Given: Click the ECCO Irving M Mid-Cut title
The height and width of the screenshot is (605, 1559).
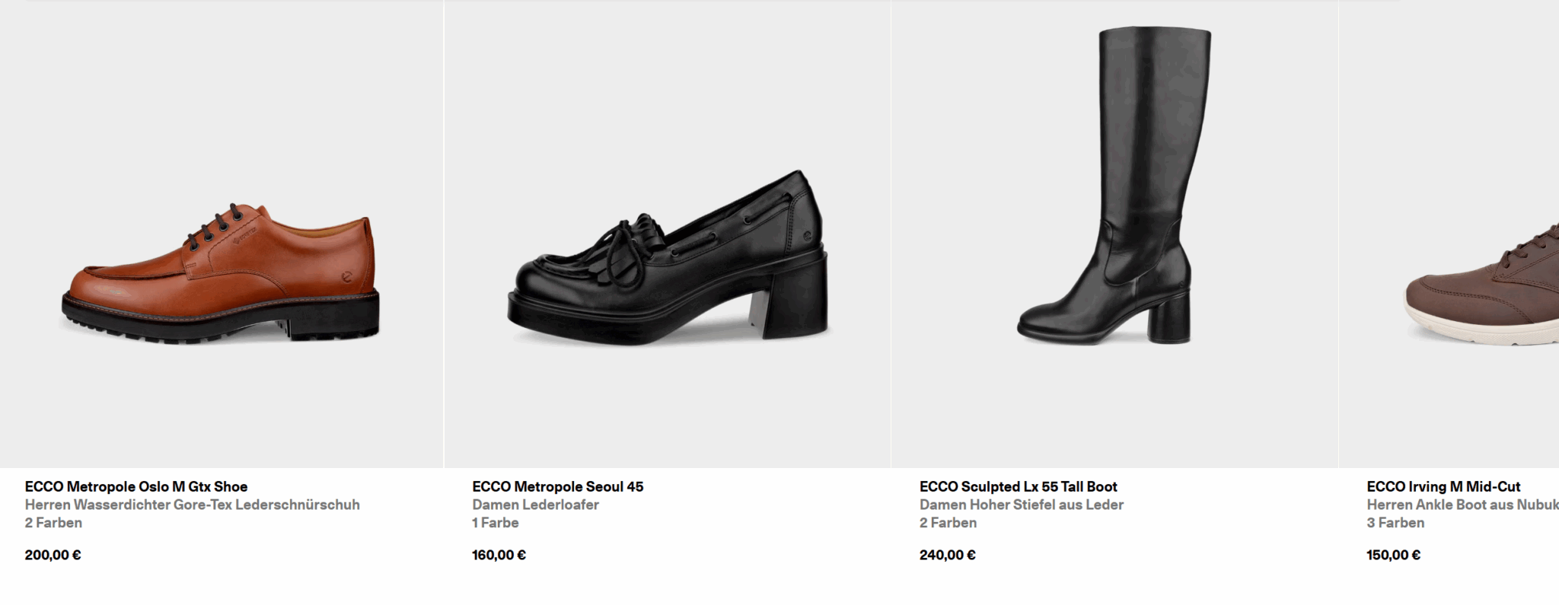Looking at the screenshot, I should click(1443, 486).
